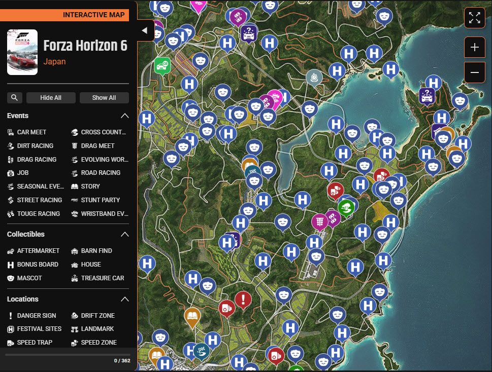Open the search magnifier button

click(x=14, y=98)
